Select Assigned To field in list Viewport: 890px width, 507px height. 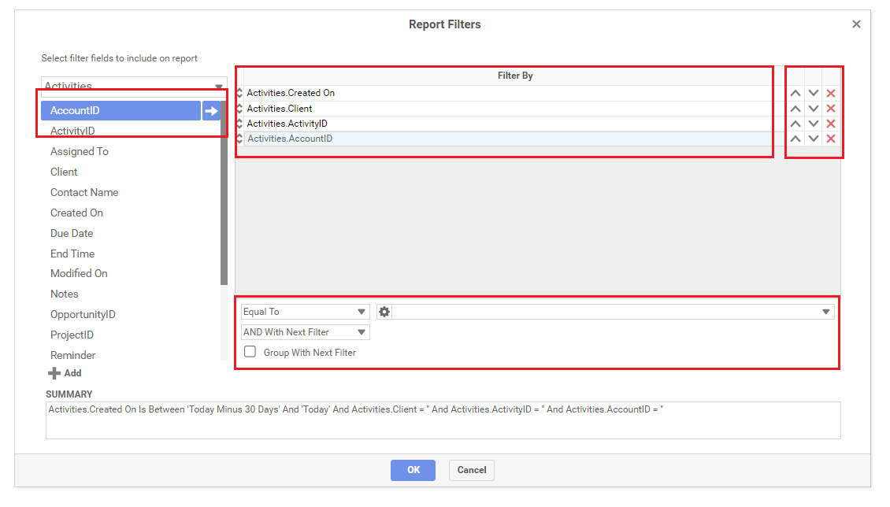(80, 151)
